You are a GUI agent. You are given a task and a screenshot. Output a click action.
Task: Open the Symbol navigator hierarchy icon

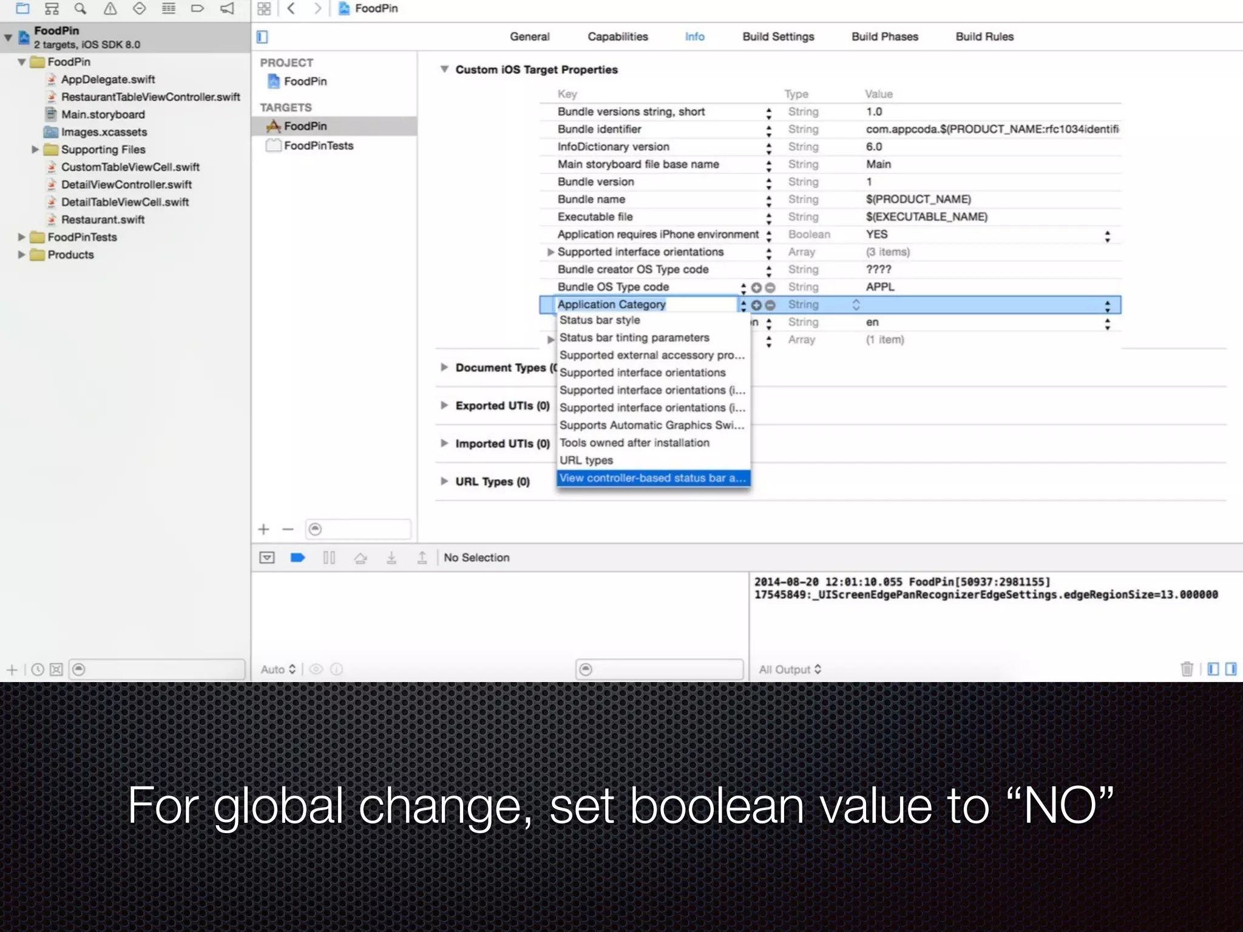tap(52, 8)
